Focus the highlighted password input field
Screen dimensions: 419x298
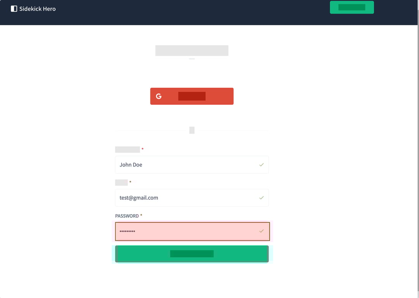186,231
